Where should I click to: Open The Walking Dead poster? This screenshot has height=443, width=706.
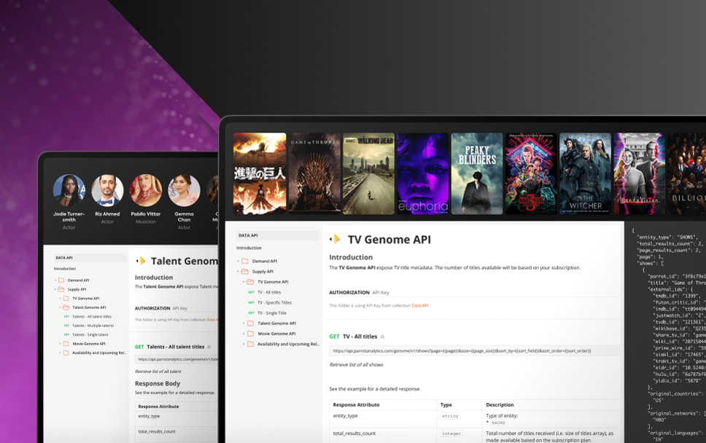coord(369,173)
